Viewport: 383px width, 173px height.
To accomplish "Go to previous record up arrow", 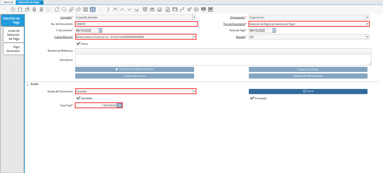I will pyautogui.click(x=122, y=9).
